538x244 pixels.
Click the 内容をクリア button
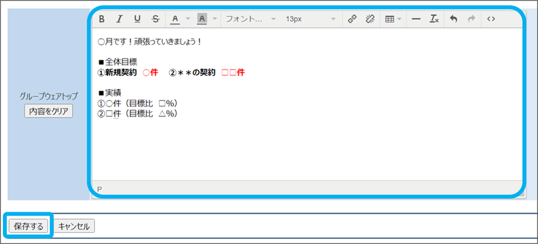coord(49,111)
